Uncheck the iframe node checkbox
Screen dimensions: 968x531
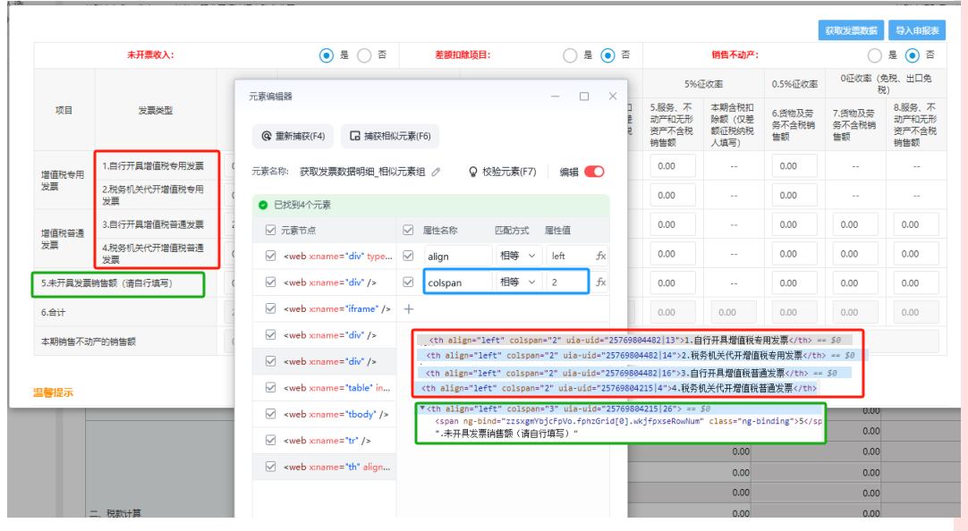click(x=271, y=309)
